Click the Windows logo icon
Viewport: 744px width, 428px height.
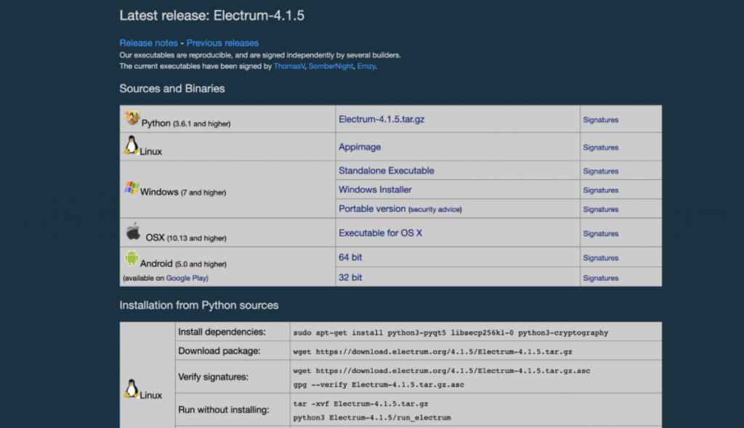point(132,188)
